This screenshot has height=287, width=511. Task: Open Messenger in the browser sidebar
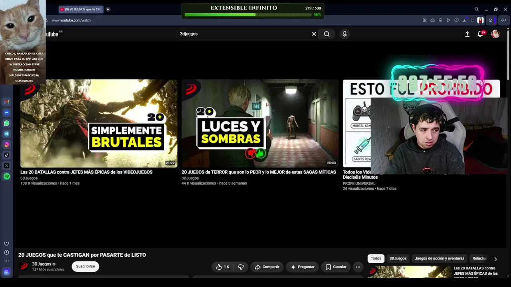click(7, 113)
